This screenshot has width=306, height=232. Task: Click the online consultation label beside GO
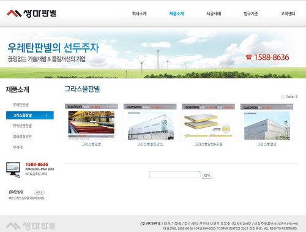tap(16, 192)
